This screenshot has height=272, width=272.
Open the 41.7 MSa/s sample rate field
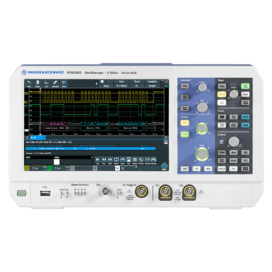(121, 86)
